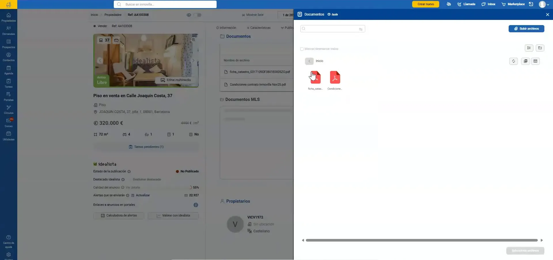Image resolution: width=553 pixels, height=260 pixels.
Task: Open Prospectos in the left sidebar
Action: point(9,44)
